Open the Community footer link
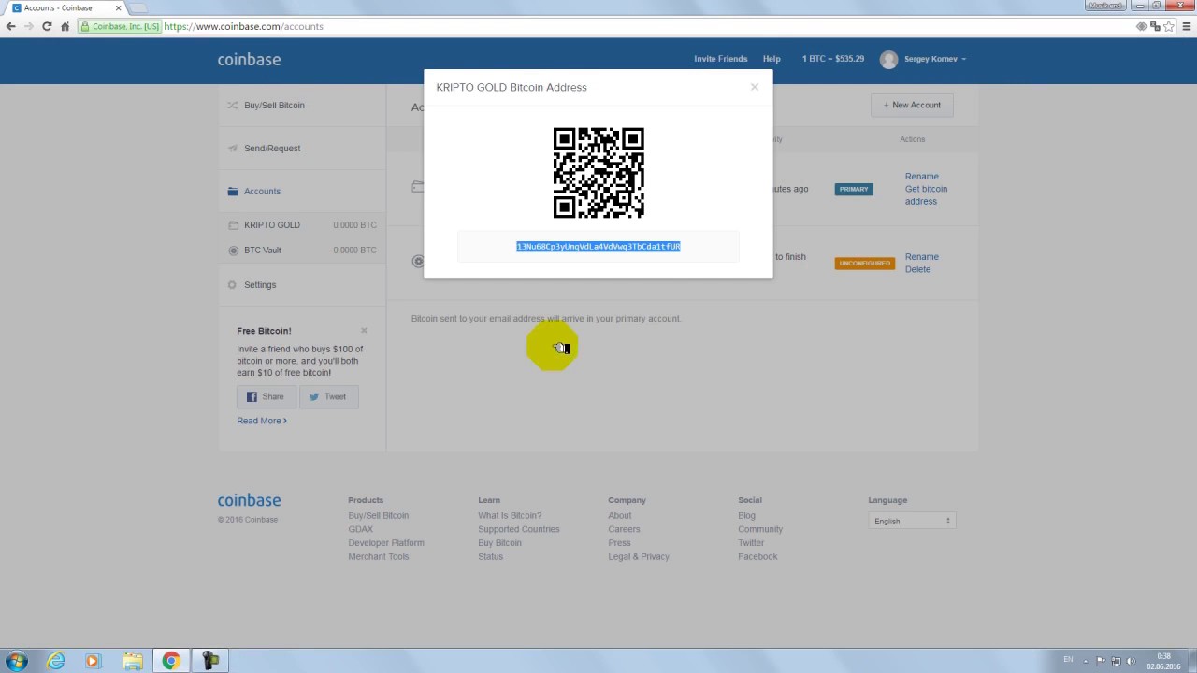 (760, 529)
